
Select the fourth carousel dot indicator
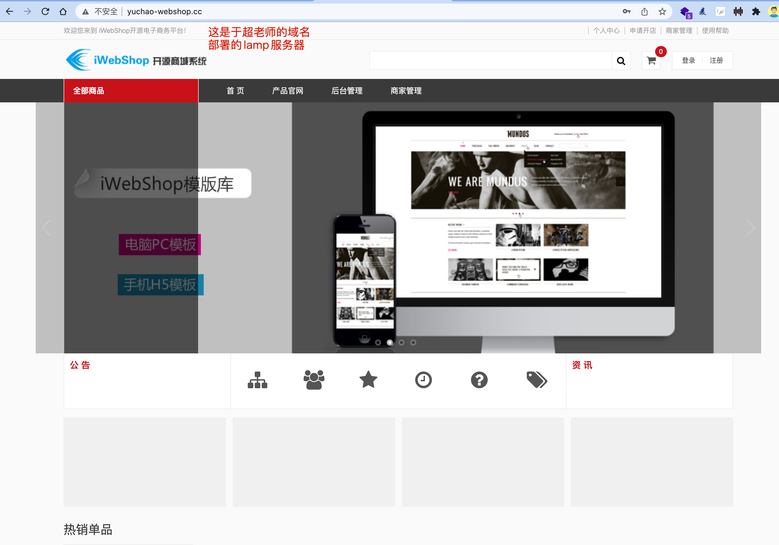click(413, 343)
